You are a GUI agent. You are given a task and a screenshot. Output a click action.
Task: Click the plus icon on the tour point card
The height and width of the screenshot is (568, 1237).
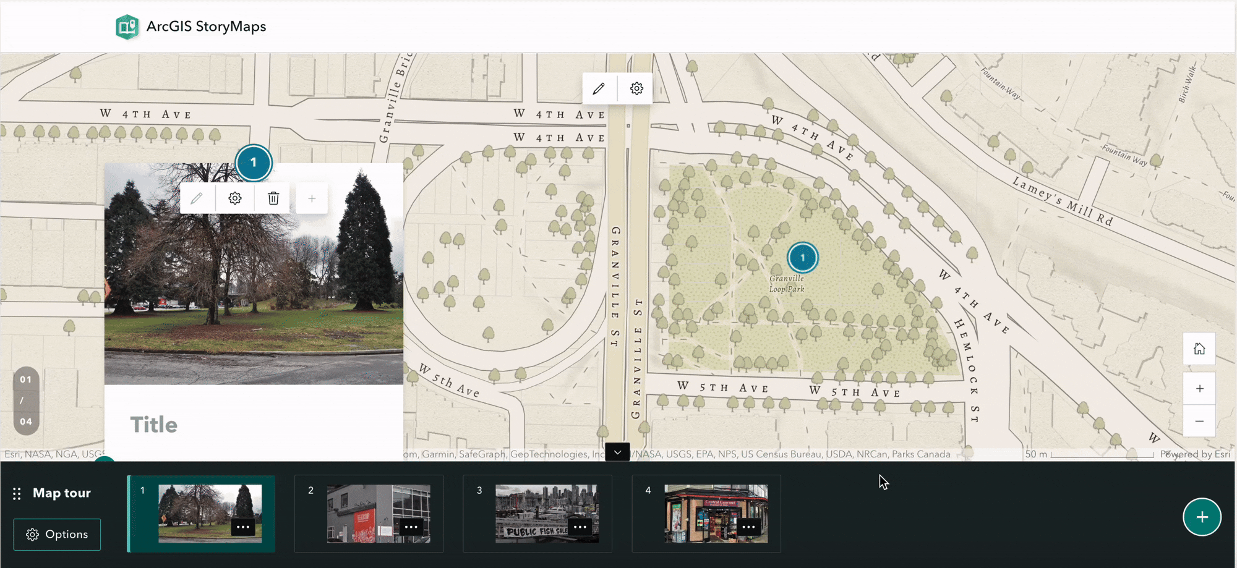(x=311, y=198)
